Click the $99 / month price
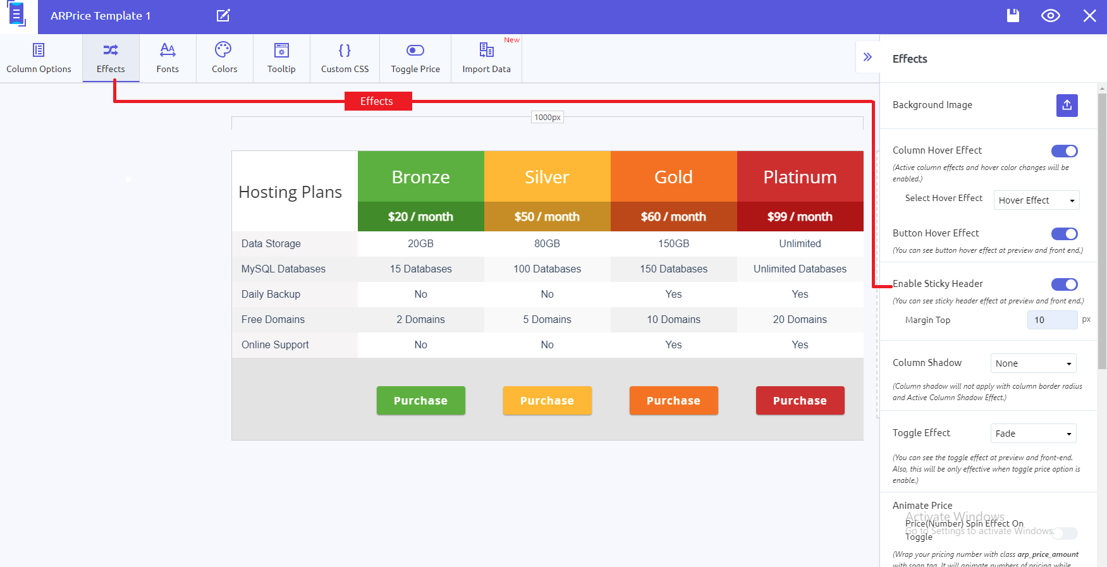Viewport: 1107px width, 567px height. click(x=800, y=217)
